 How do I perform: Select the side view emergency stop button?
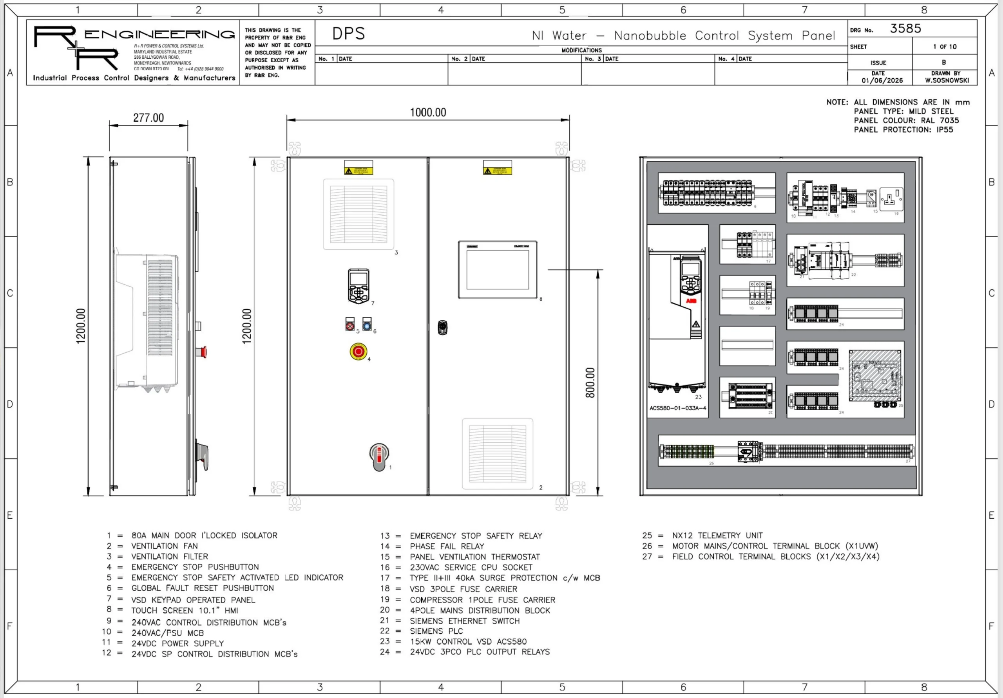coord(201,352)
